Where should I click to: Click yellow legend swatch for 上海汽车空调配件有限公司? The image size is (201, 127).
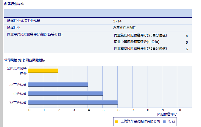[x=116, y=122]
